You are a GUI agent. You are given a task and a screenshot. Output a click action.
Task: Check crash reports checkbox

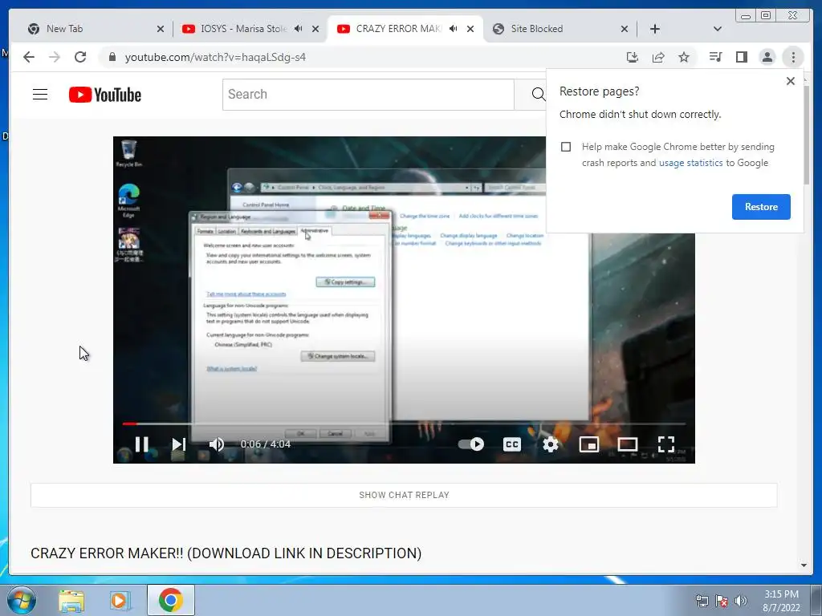coord(566,147)
